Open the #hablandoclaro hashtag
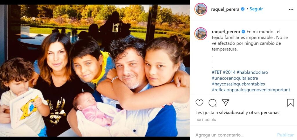This screenshot has width=297, height=140. tap(252, 72)
